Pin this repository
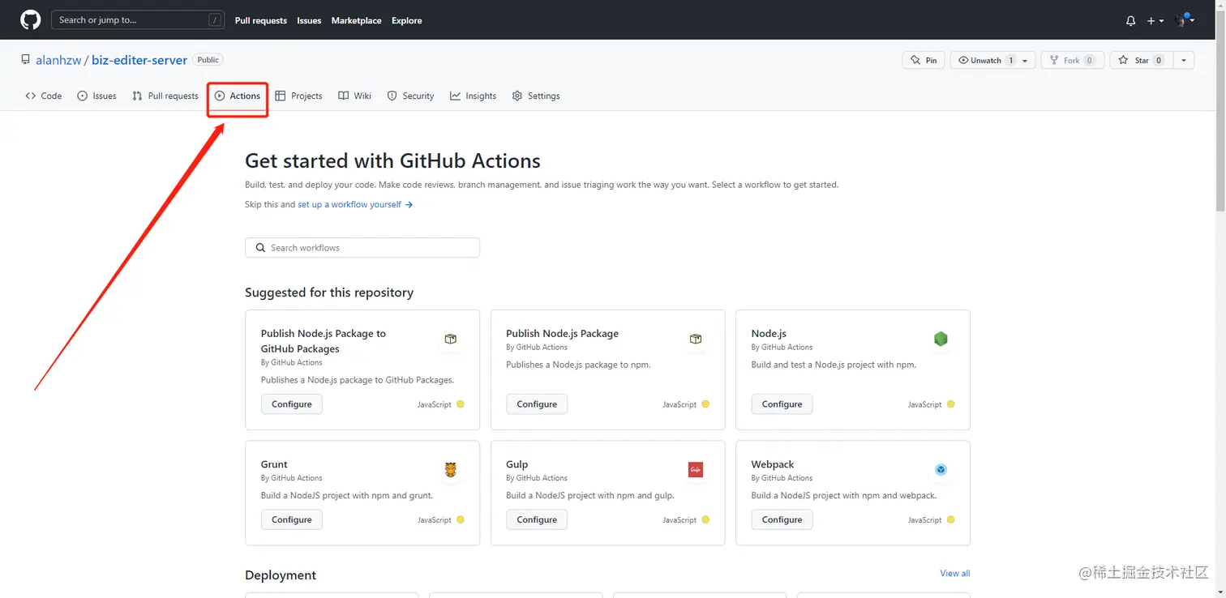The height and width of the screenshot is (598, 1226). [x=924, y=61]
